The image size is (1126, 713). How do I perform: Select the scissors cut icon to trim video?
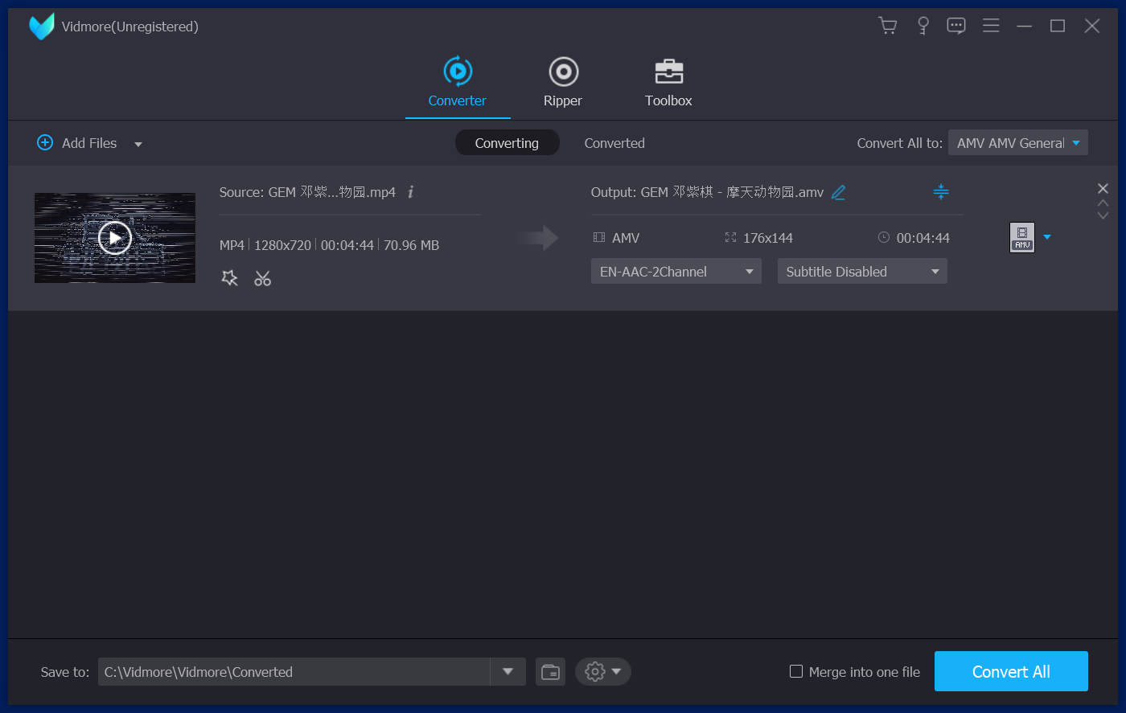pos(262,277)
